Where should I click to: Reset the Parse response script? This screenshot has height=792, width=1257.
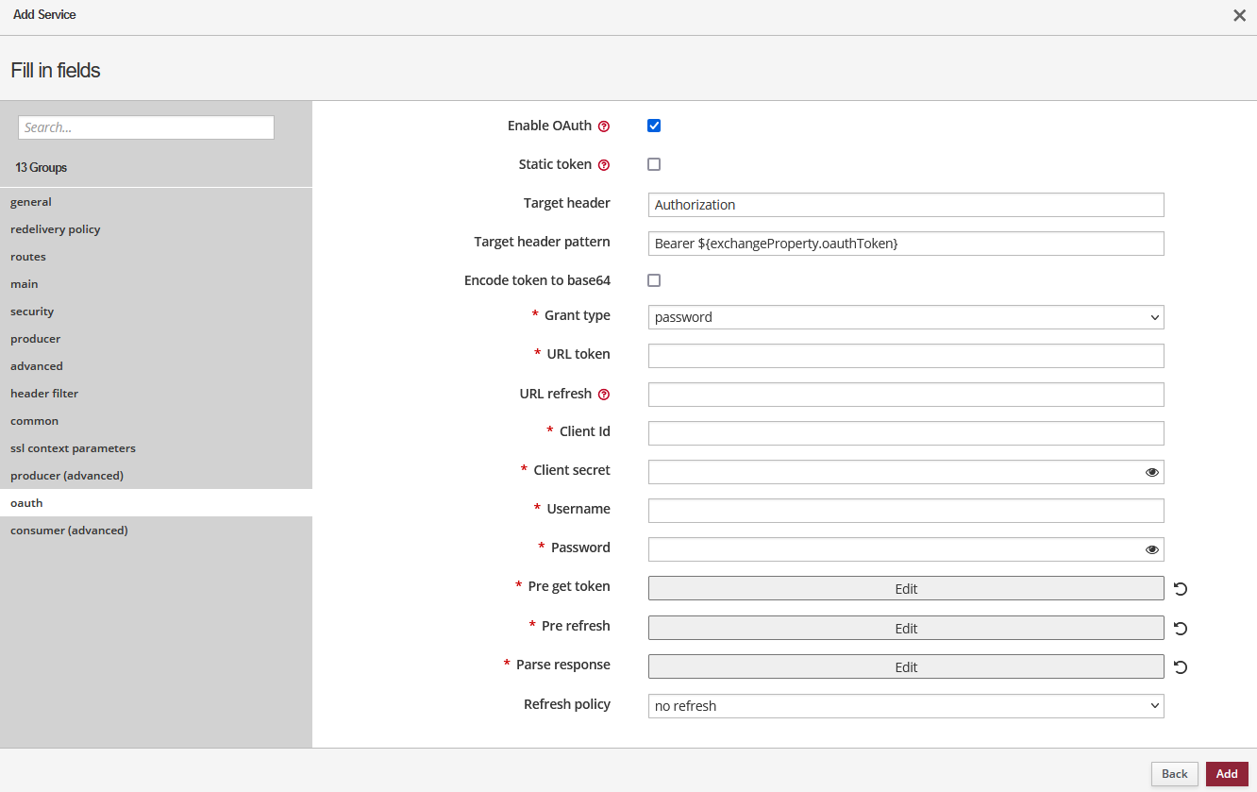click(1181, 667)
